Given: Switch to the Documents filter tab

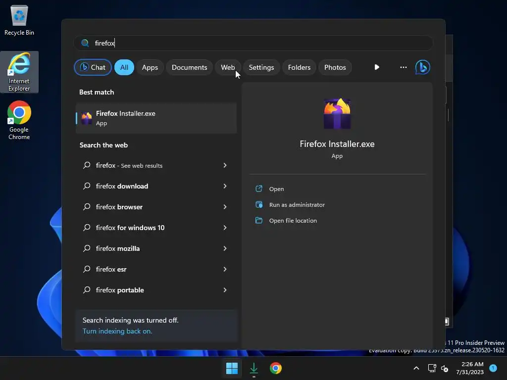Looking at the screenshot, I should [x=189, y=67].
